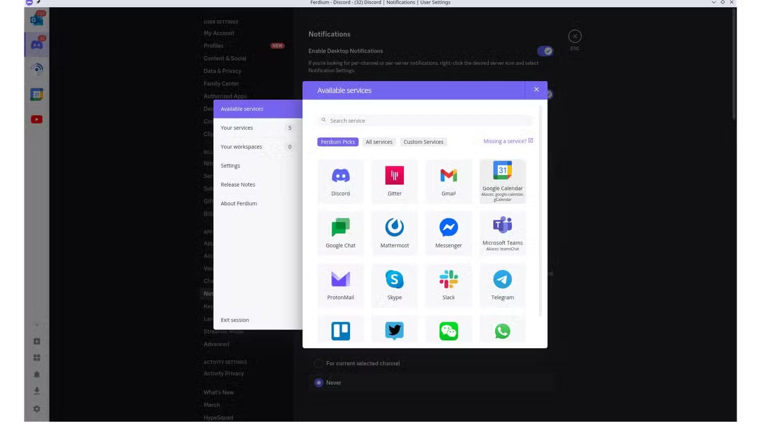
Task: Open the YouTube service in the sidebar
Action: coord(37,119)
